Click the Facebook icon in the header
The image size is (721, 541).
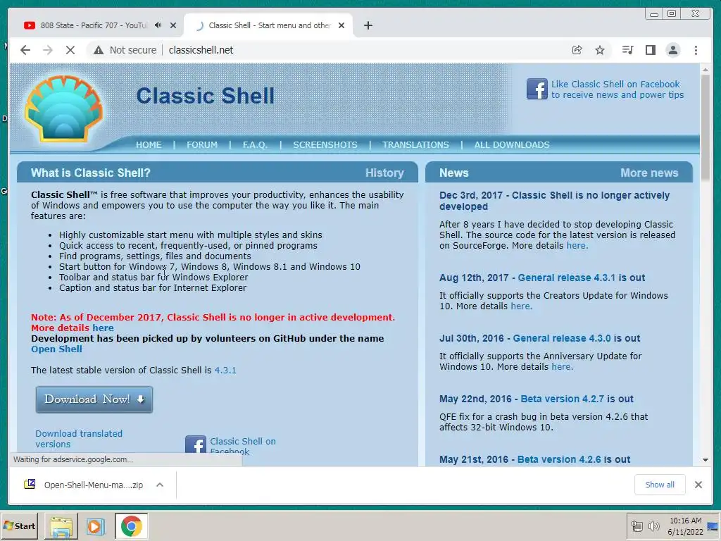[x=537, y=89]
